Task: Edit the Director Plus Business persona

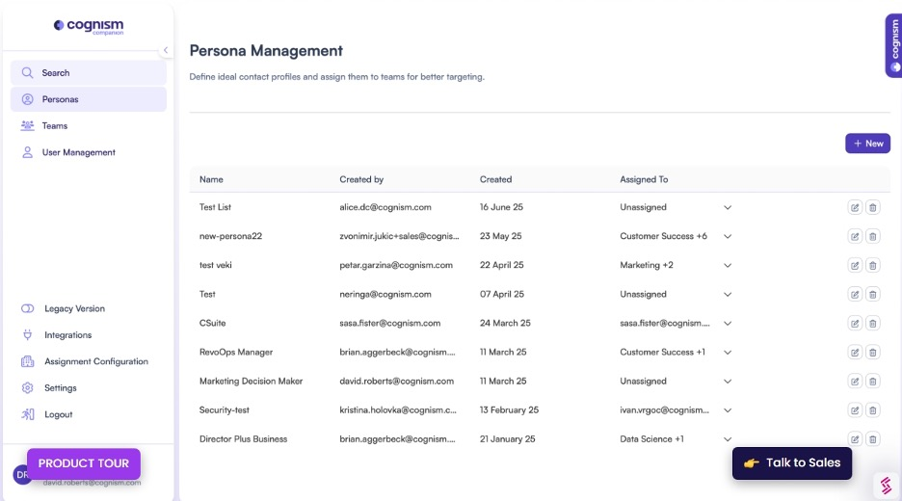Action: click(855, 439)
